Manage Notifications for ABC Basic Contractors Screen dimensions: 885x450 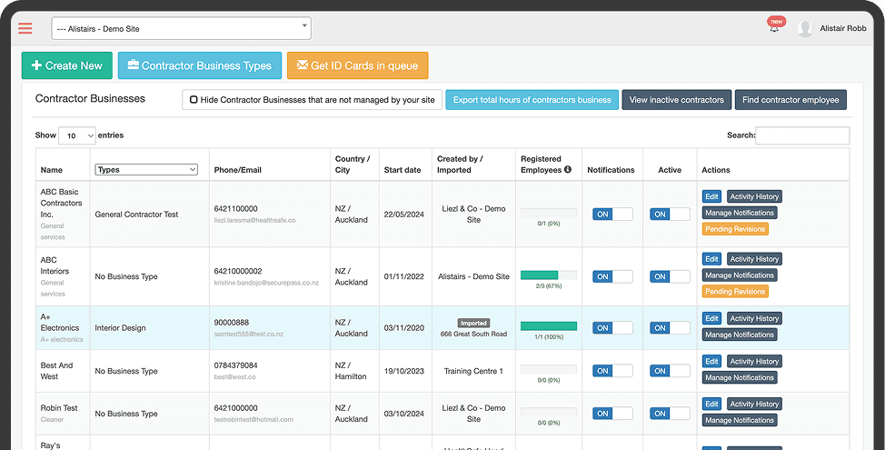pyautogui.click(x=740, y=213)
